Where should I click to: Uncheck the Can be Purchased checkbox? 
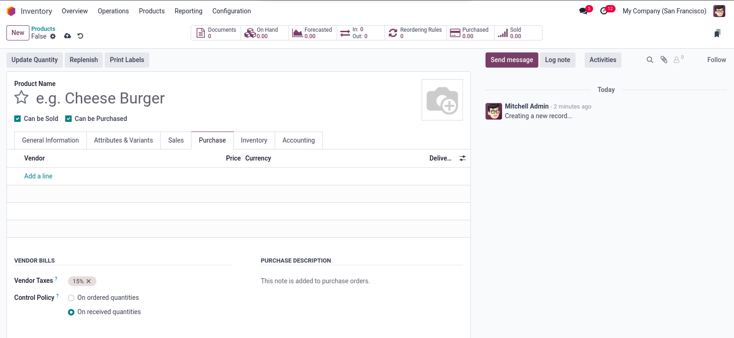coord(68,119)
